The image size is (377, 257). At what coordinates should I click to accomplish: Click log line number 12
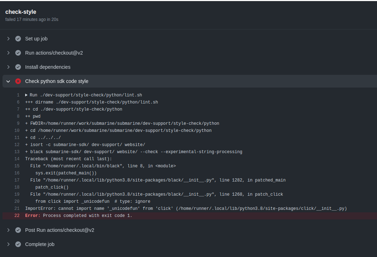(17, 145)
